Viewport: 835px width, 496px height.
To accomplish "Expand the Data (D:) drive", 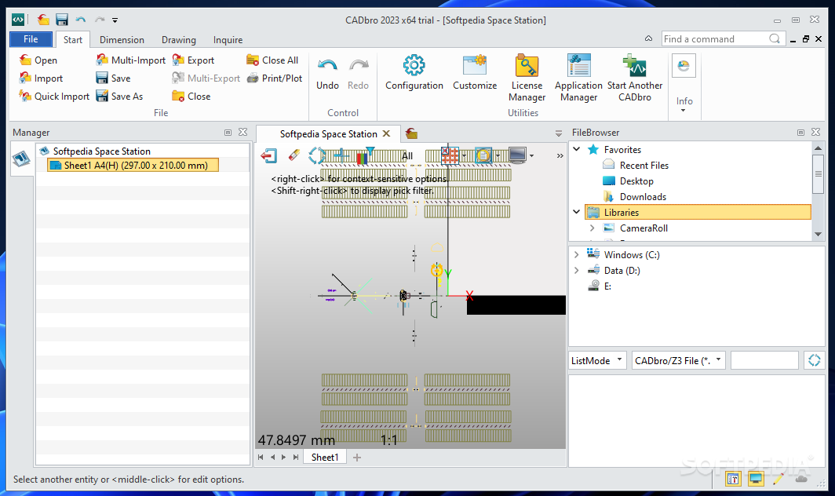I will click(576, 270).
